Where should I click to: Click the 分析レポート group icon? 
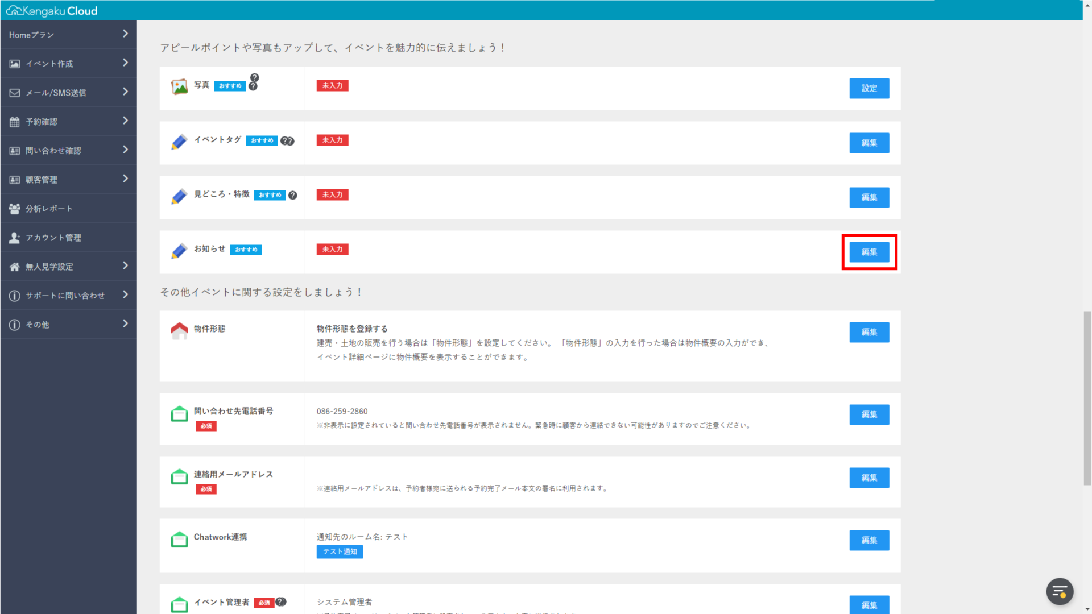pos(14,208)
